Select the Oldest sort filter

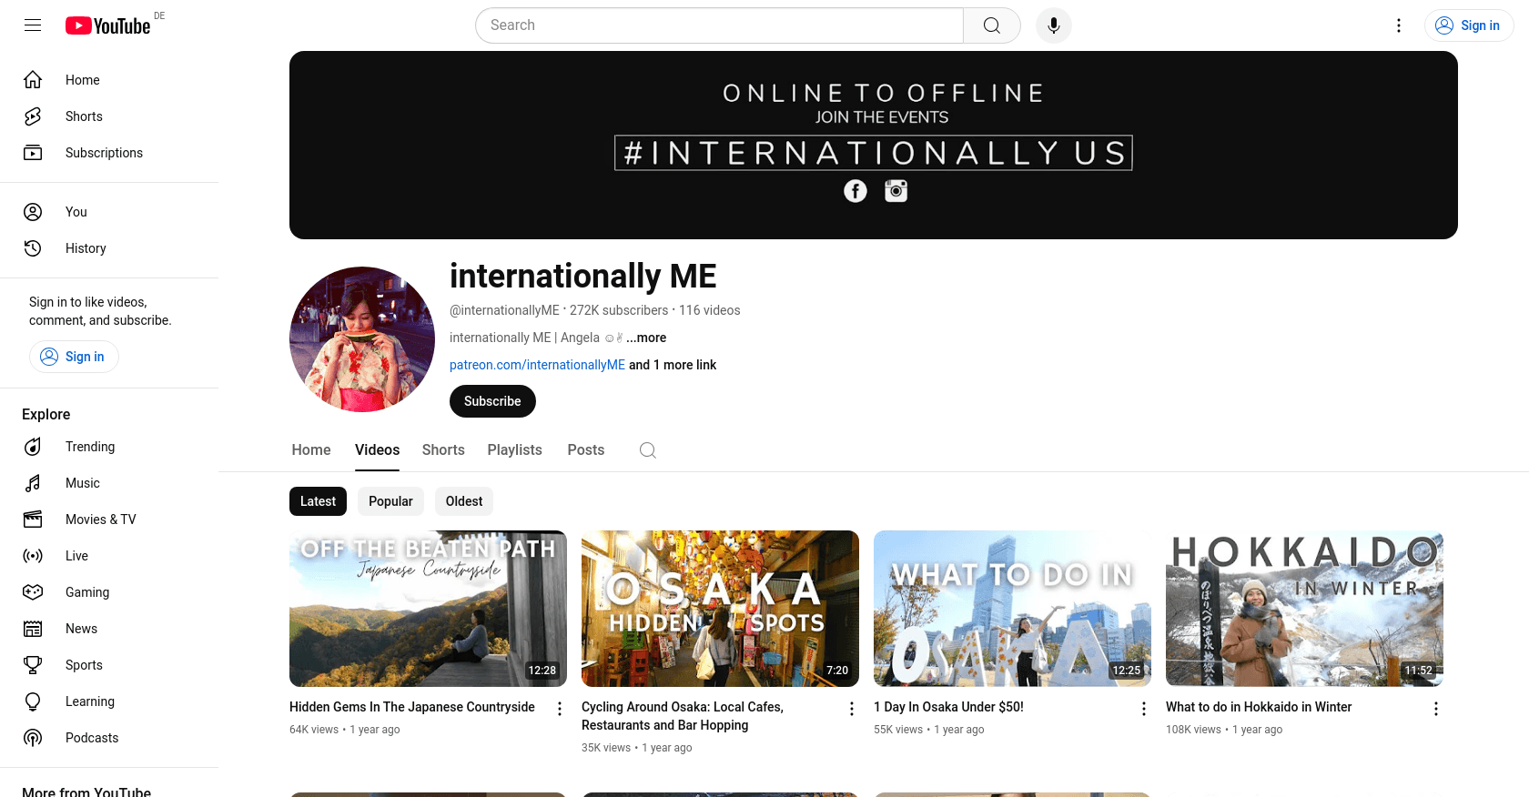(464, 501)
